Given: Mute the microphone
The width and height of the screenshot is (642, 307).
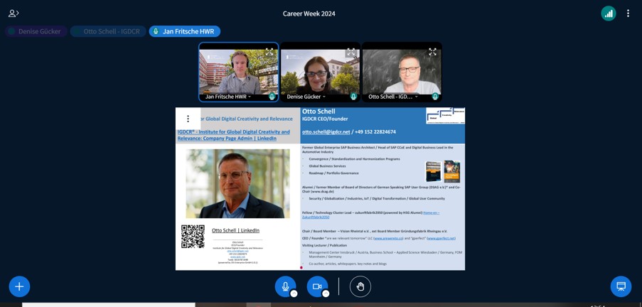Looking at the screenshot, I should (285, 286).
